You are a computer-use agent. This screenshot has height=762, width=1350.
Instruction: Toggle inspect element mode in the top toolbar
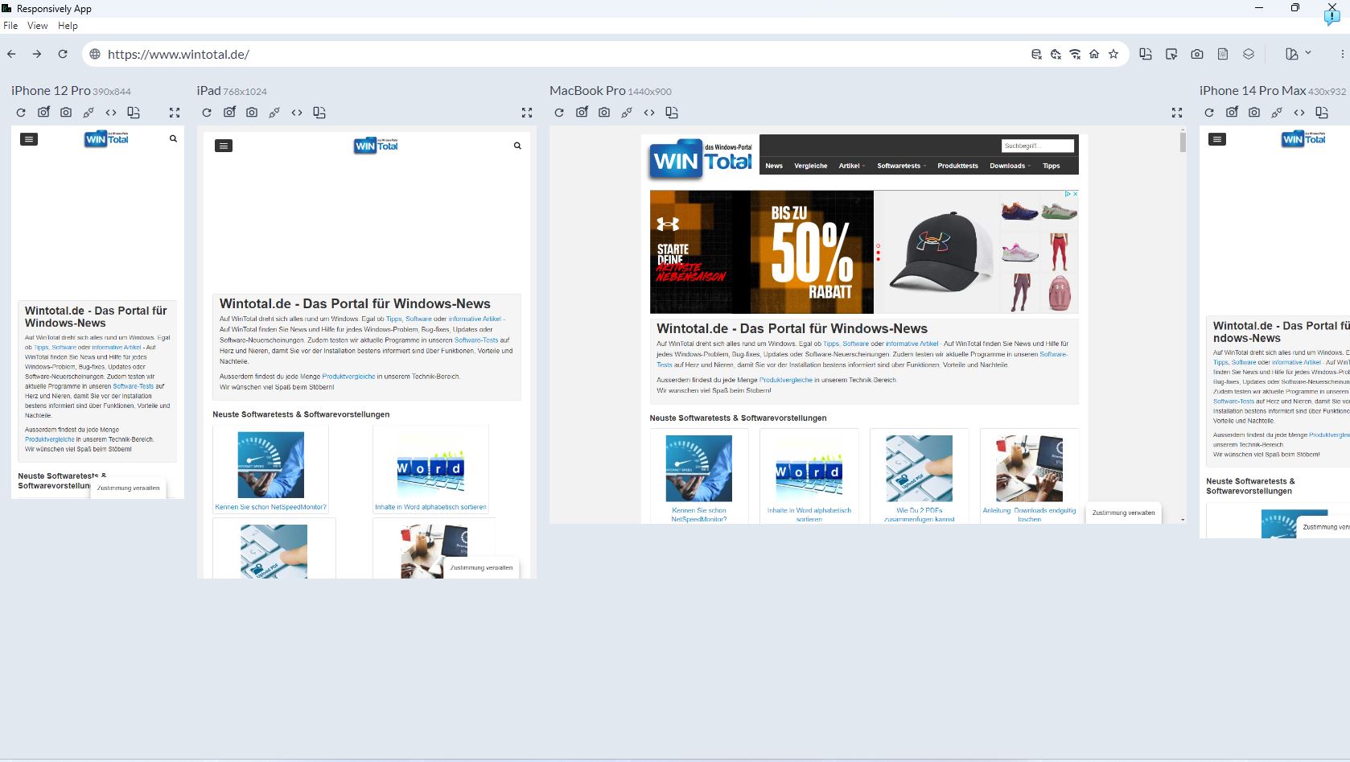pyautogui.click(x=1171, y=54)
